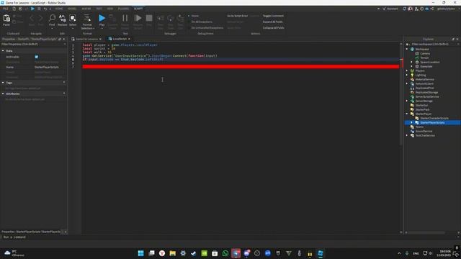
Task: Open the Assistant icon at top right
Action: (x=384, y=9)
